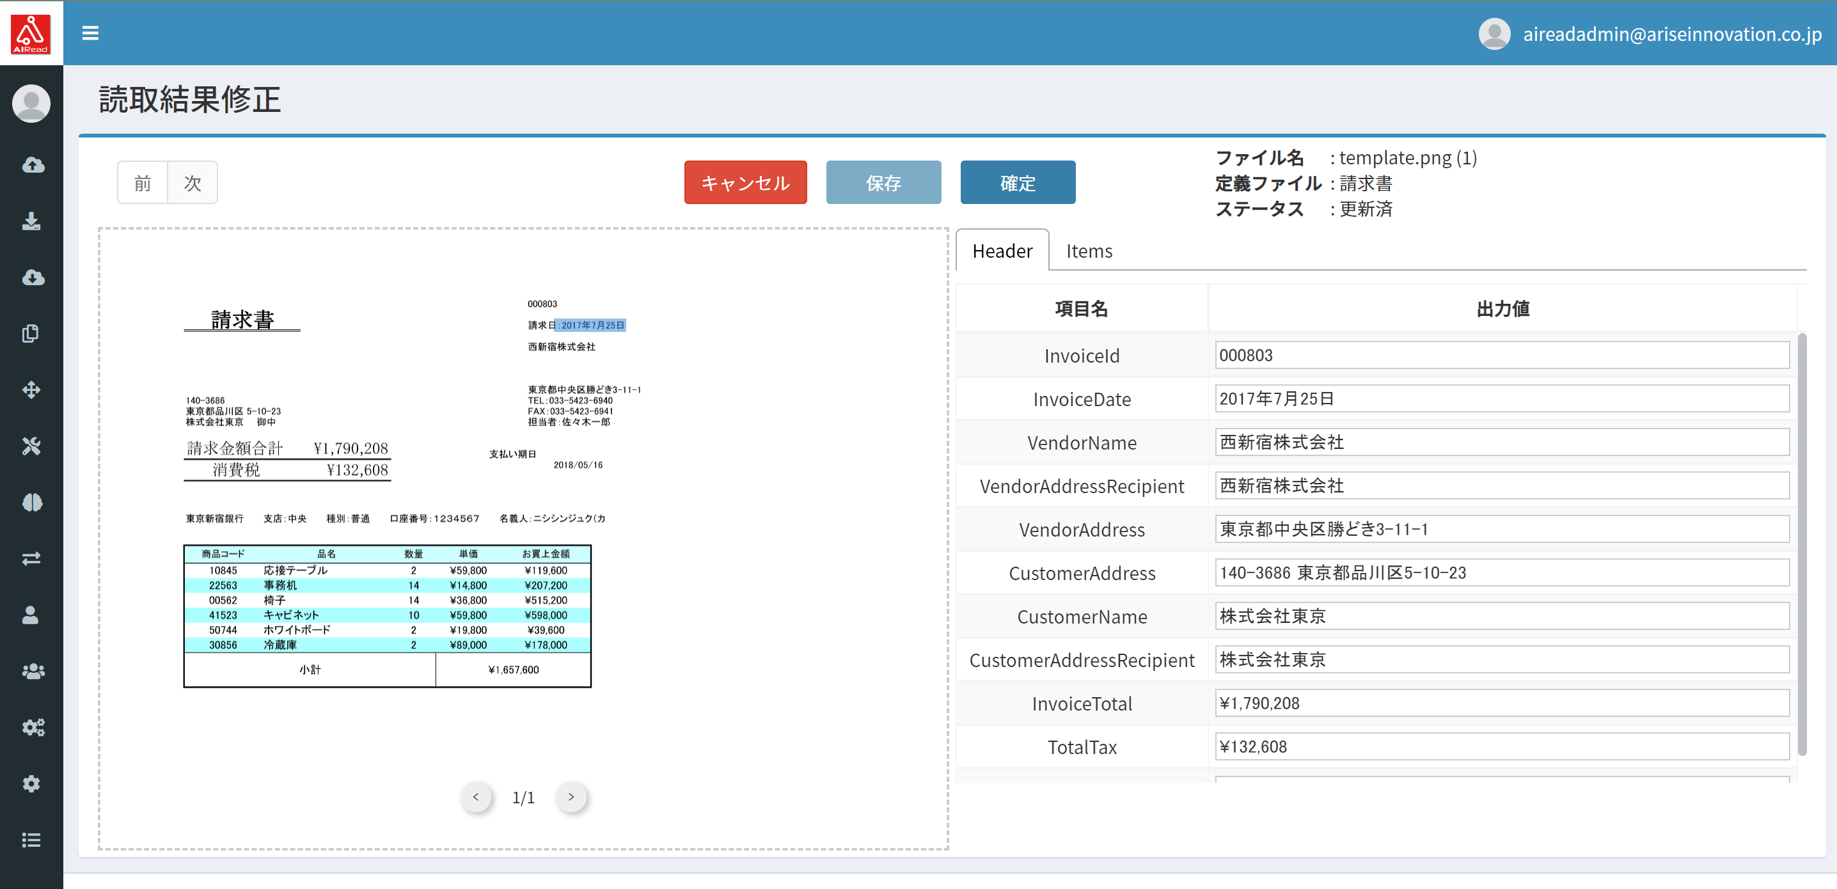Switch to the Items tab

(x=1088, y=251)
